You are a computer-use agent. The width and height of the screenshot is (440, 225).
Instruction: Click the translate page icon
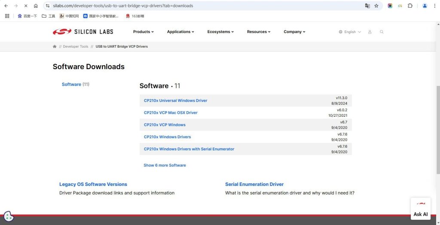click(x=367, y=6)
